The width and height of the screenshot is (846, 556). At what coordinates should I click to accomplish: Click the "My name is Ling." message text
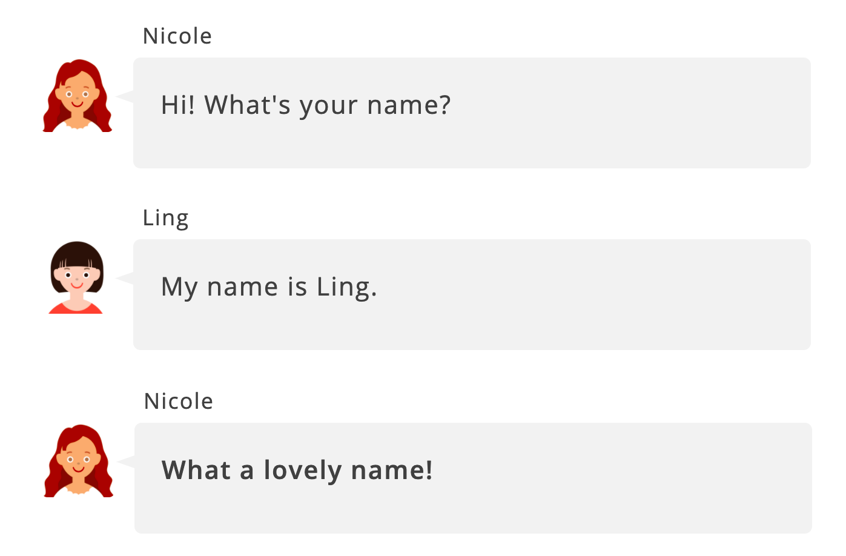(x=269, y=287)
